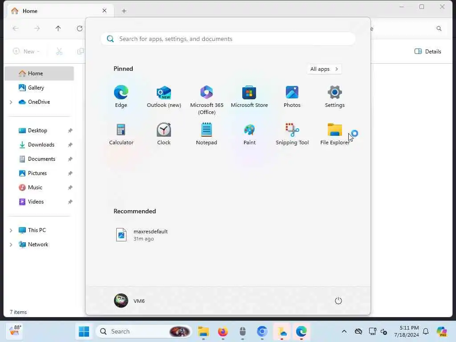Screen dimensions: 456x342
Task: Toggle the Details pane in Explorer
Action: click(428, 52)
